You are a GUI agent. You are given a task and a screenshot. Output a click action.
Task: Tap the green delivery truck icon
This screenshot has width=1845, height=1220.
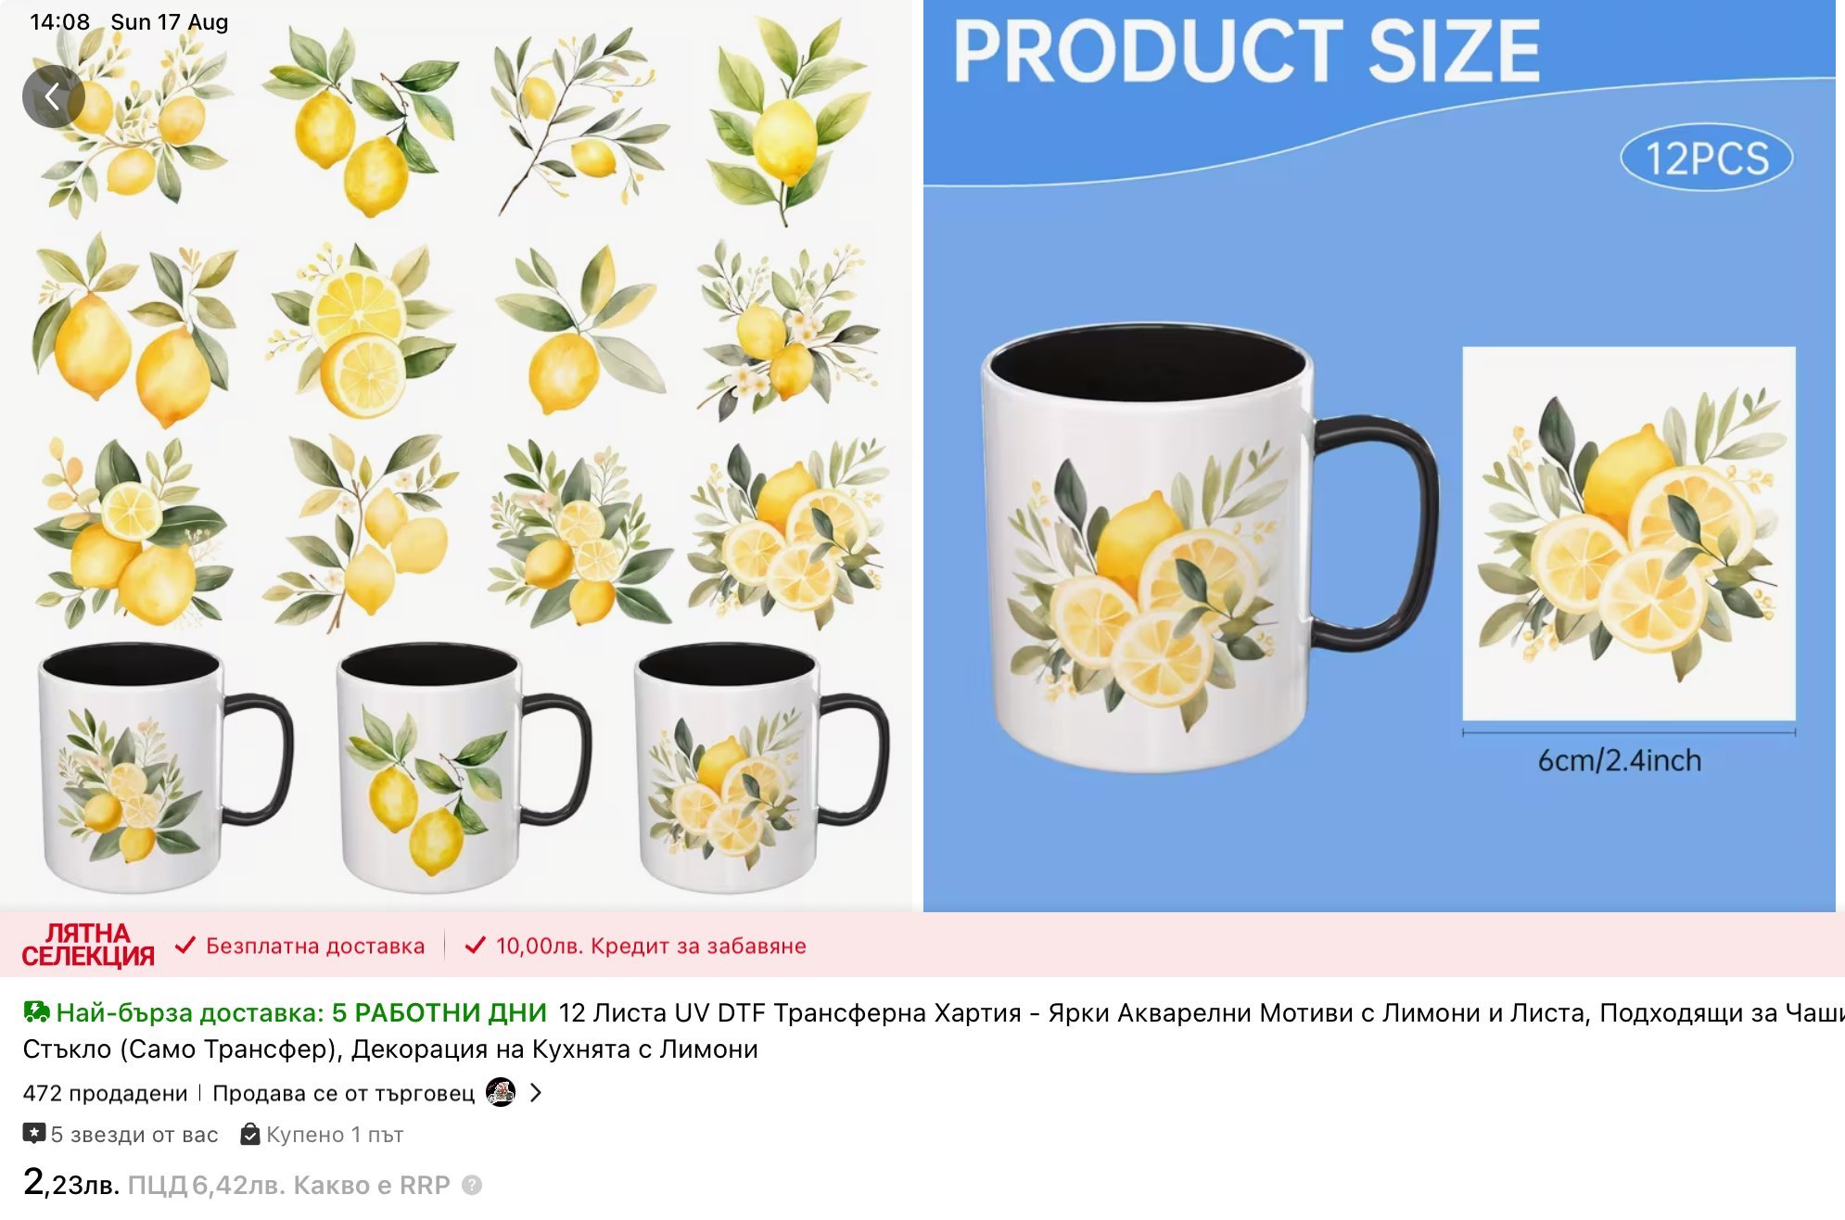[36, 1012]
